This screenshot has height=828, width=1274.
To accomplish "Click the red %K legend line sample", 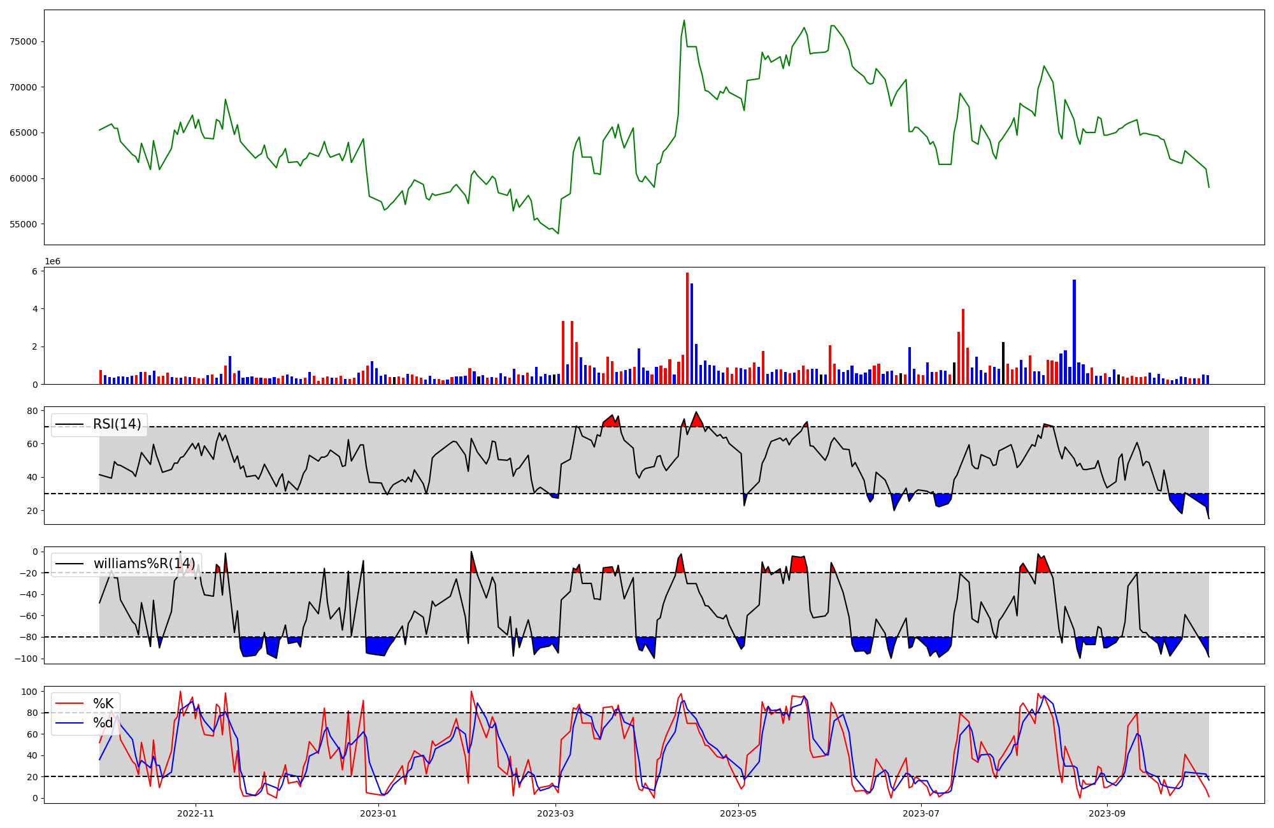I will [69, 704].
